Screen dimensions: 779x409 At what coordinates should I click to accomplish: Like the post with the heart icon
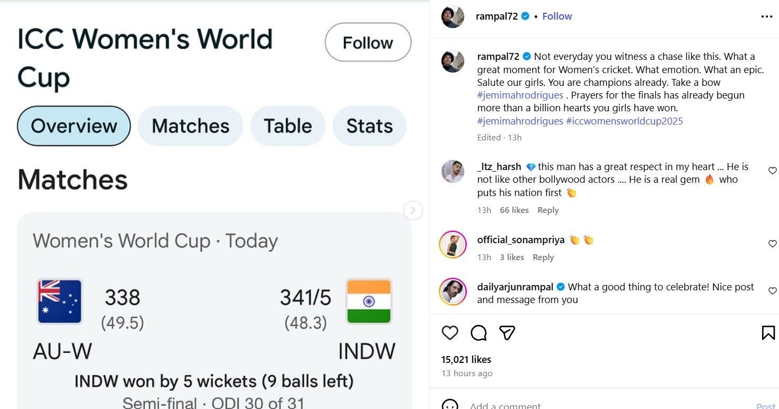450,333
